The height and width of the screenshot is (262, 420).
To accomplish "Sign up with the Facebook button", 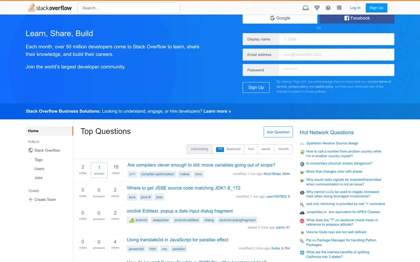I will pos(357,18).
